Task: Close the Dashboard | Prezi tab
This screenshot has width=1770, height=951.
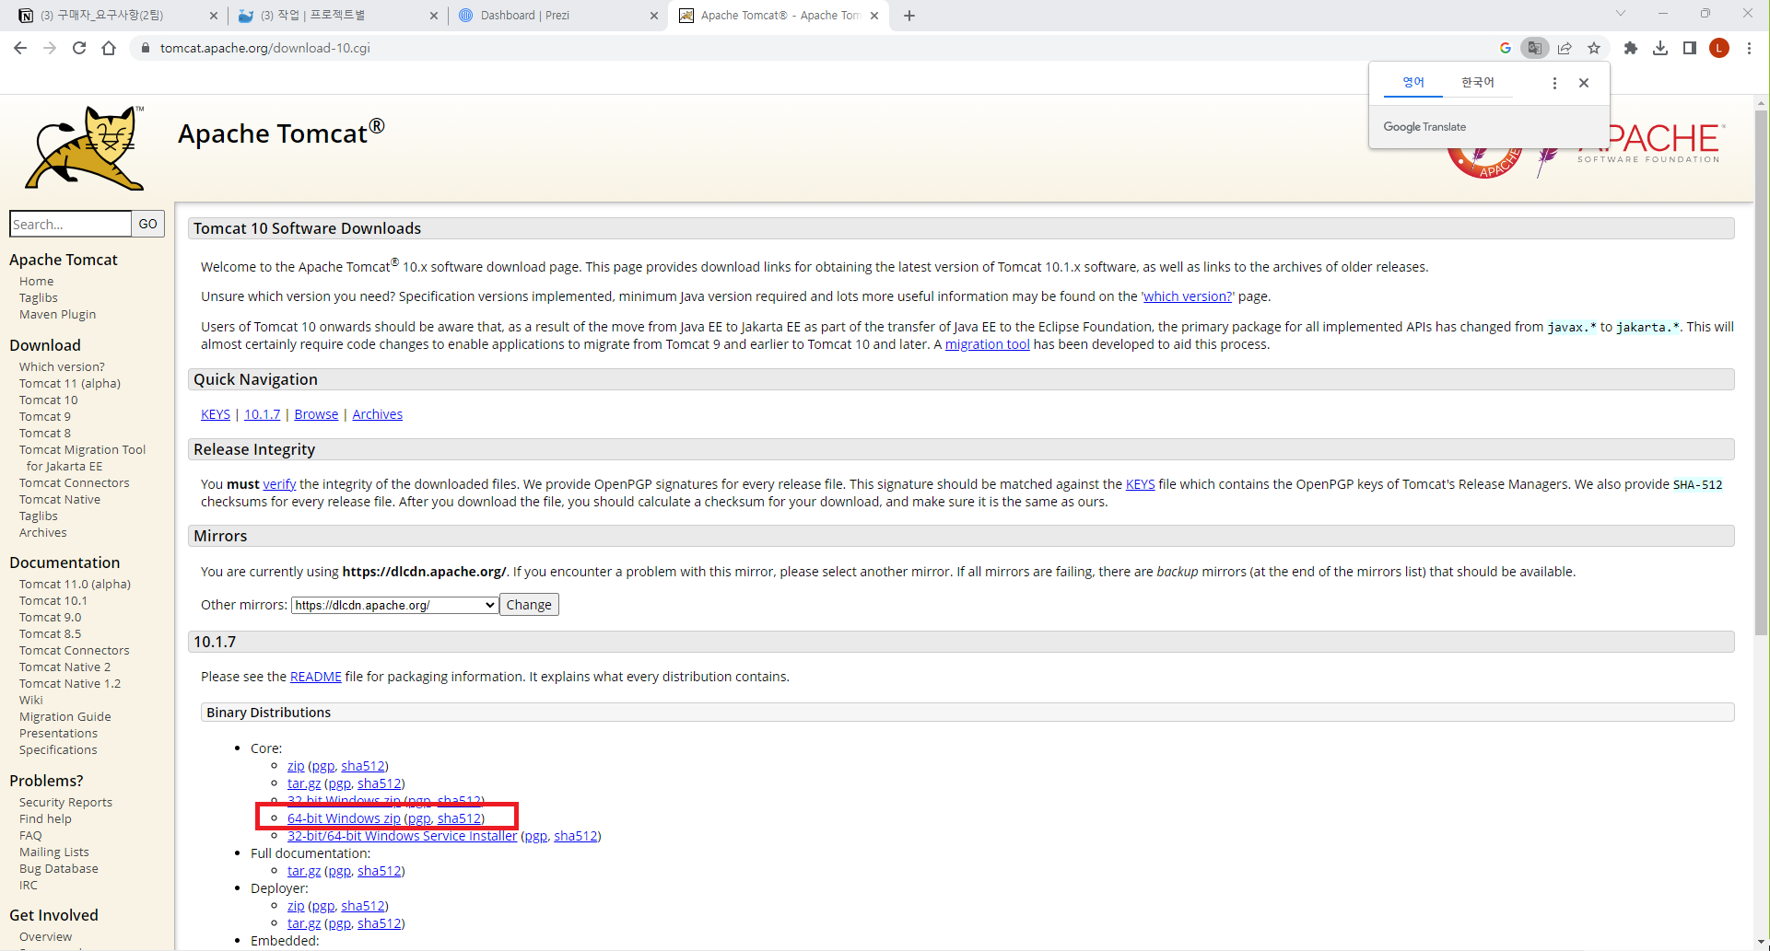Action: [x=654, y=16]
